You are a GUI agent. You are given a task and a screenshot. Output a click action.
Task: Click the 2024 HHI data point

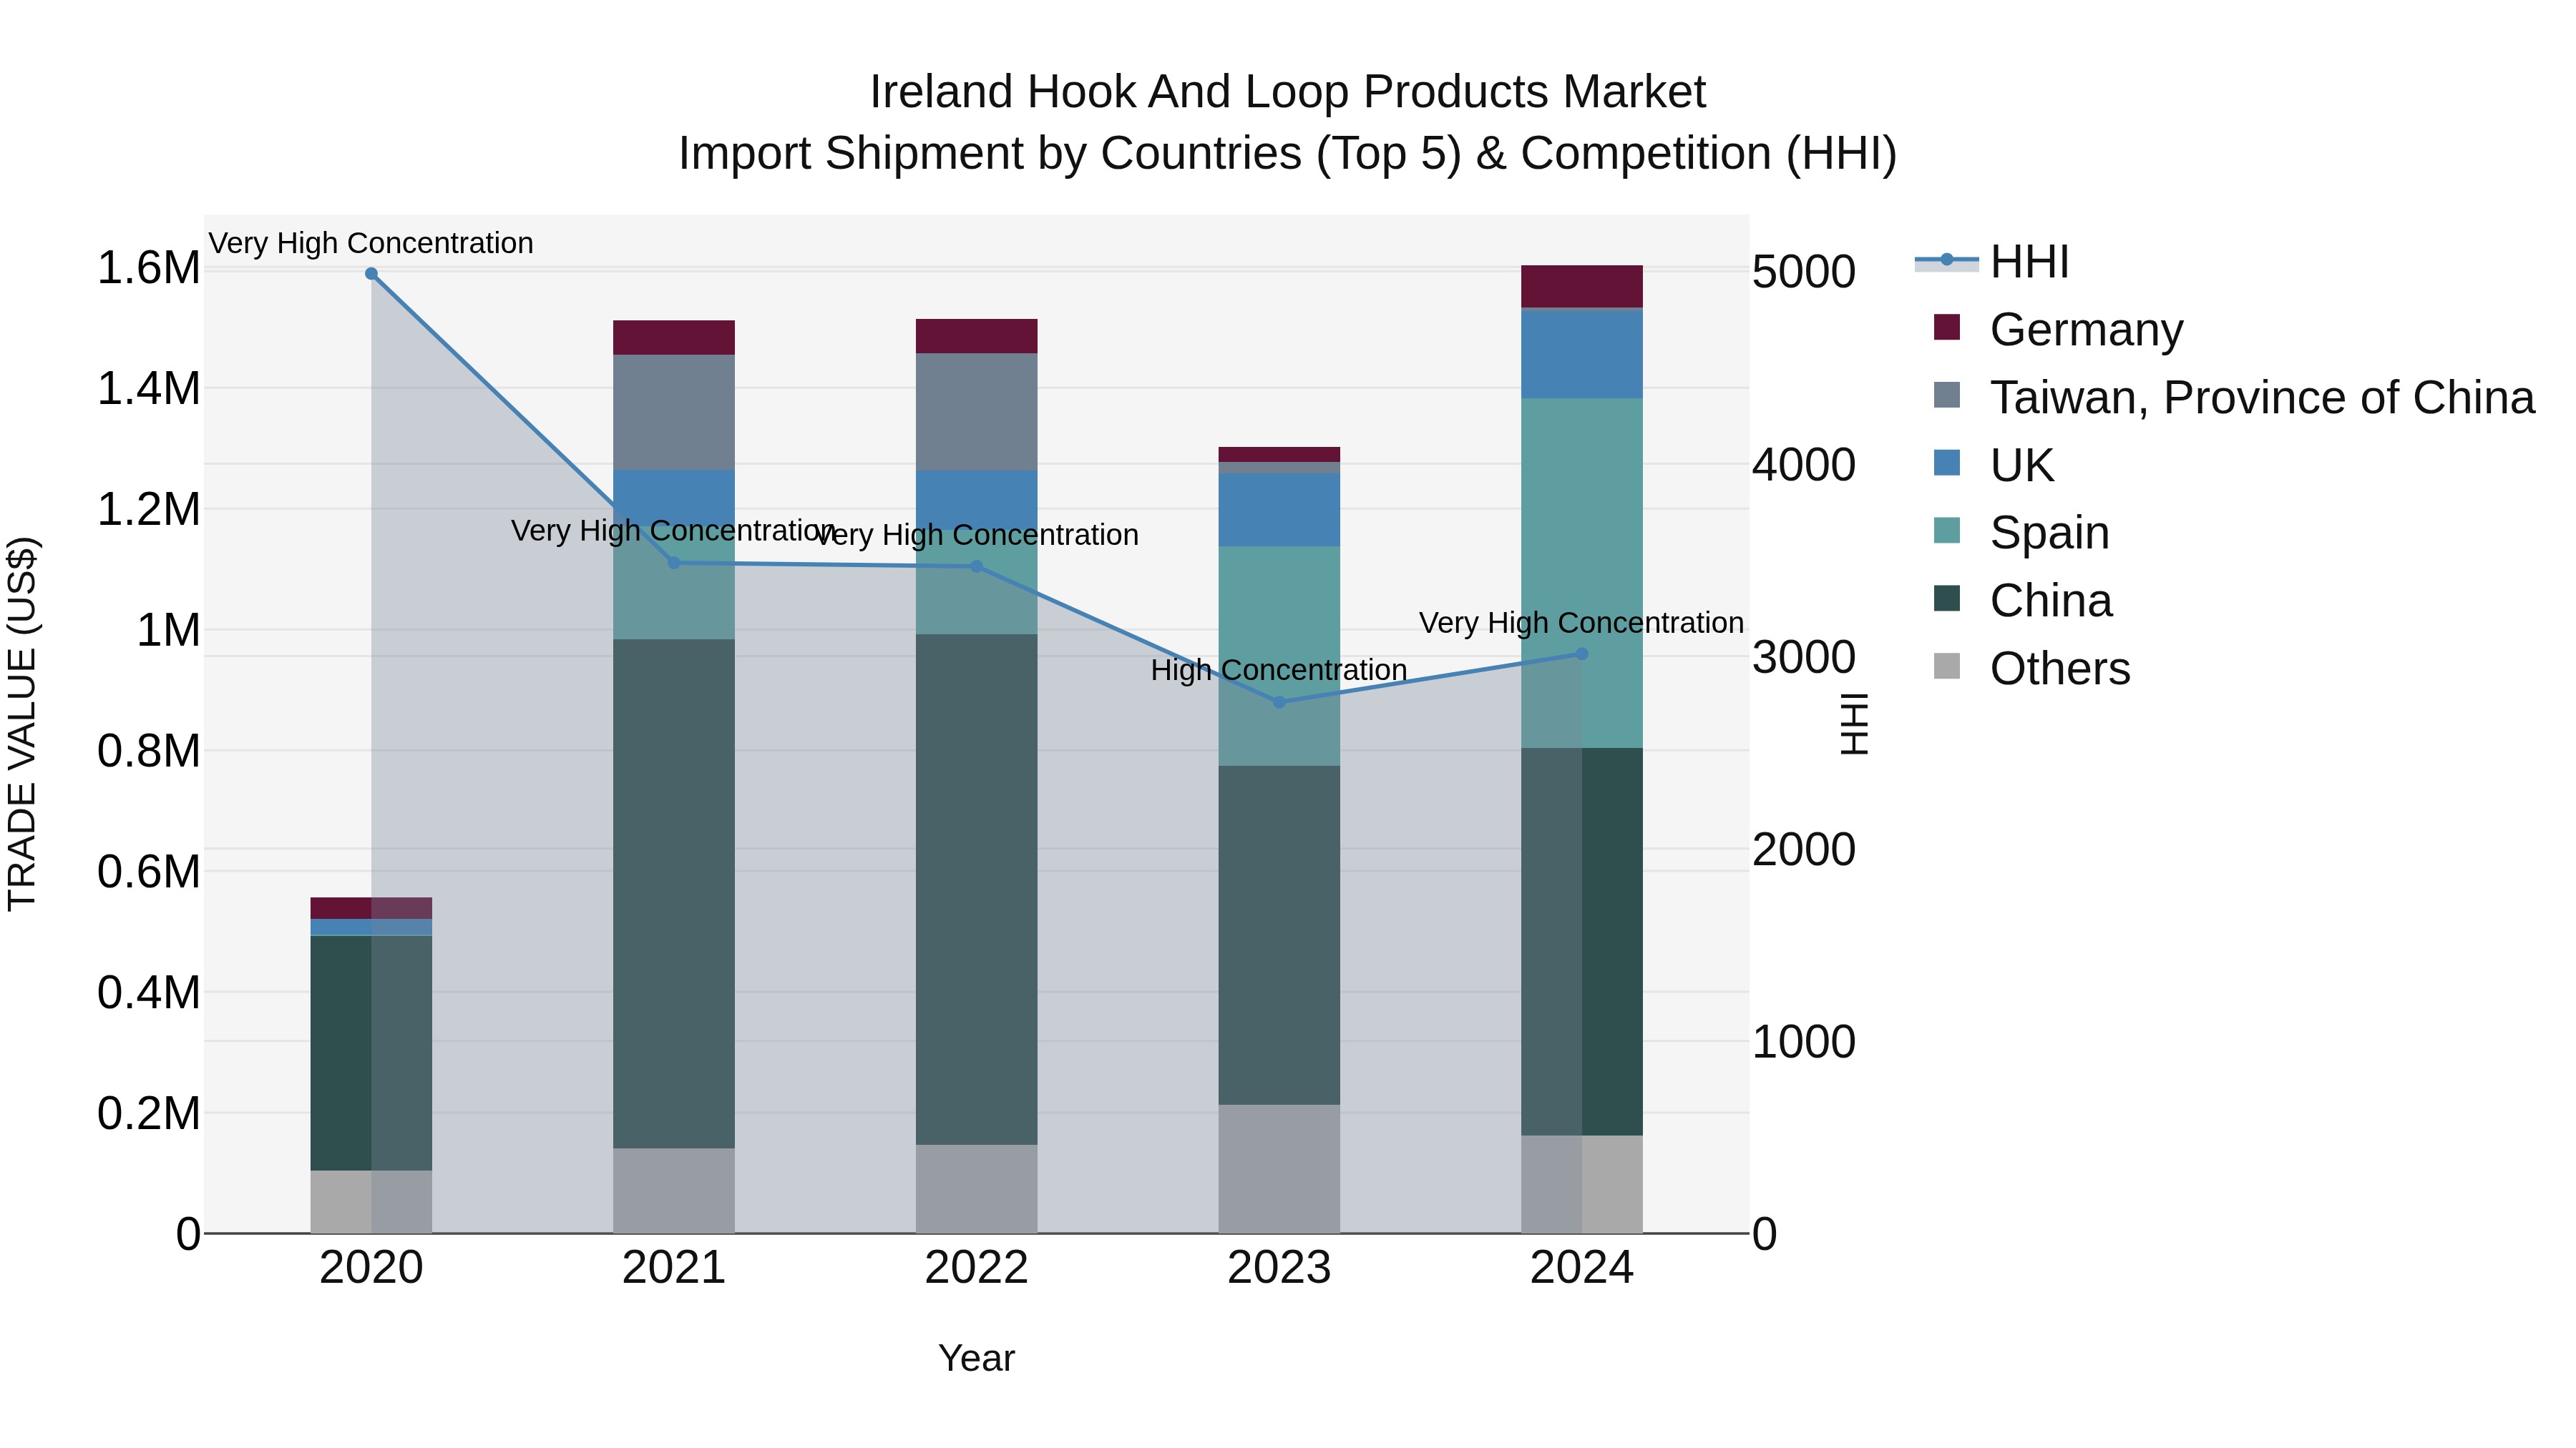tap(1582, 654)
